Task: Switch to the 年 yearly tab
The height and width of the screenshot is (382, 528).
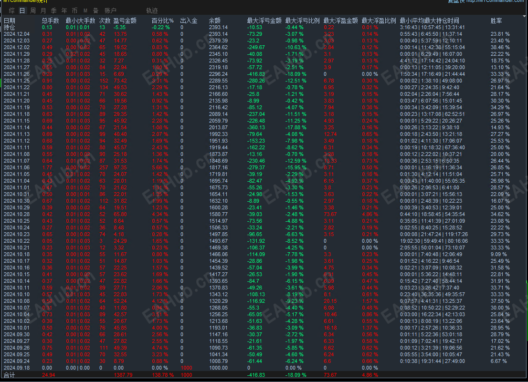Action: (x=64, y=11)
